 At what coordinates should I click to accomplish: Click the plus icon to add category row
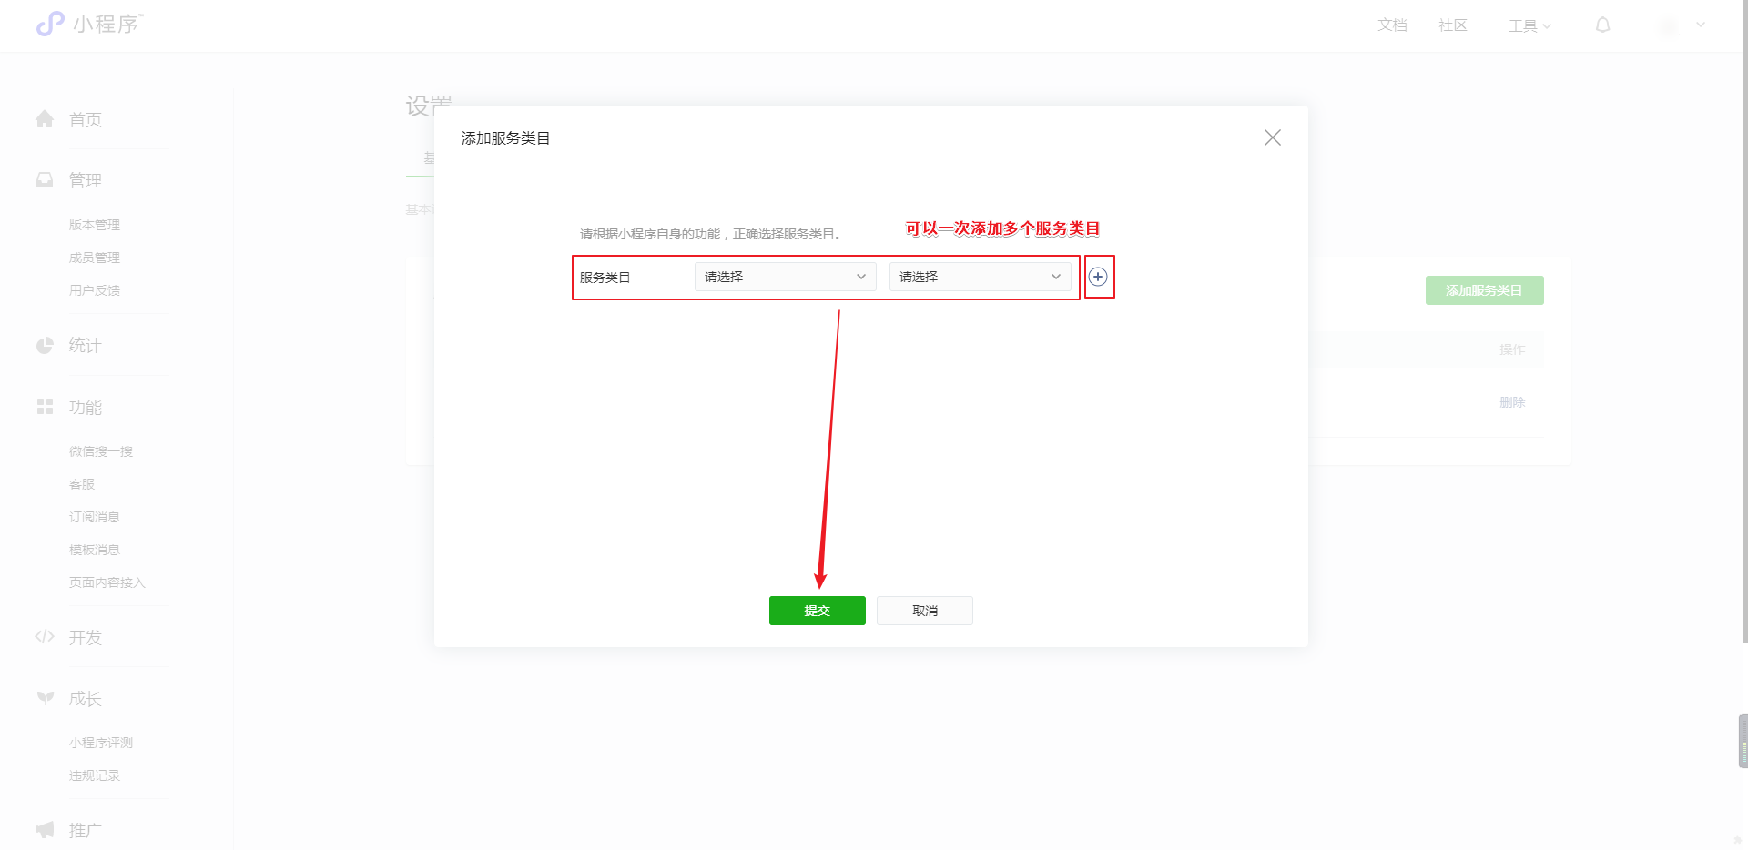1098,277
